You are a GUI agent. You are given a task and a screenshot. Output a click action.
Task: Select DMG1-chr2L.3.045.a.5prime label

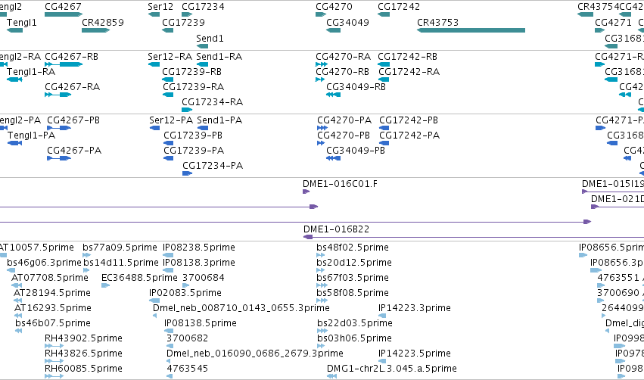click(x=392, y=369)
